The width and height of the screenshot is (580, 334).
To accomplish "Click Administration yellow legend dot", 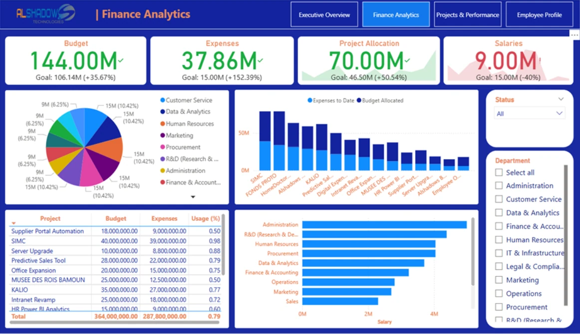I will (x=162, y=170).
